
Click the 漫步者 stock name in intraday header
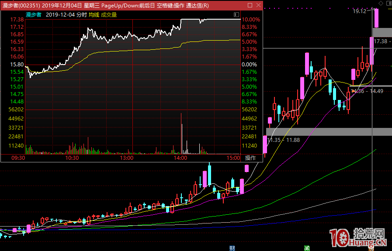point(33,14)
